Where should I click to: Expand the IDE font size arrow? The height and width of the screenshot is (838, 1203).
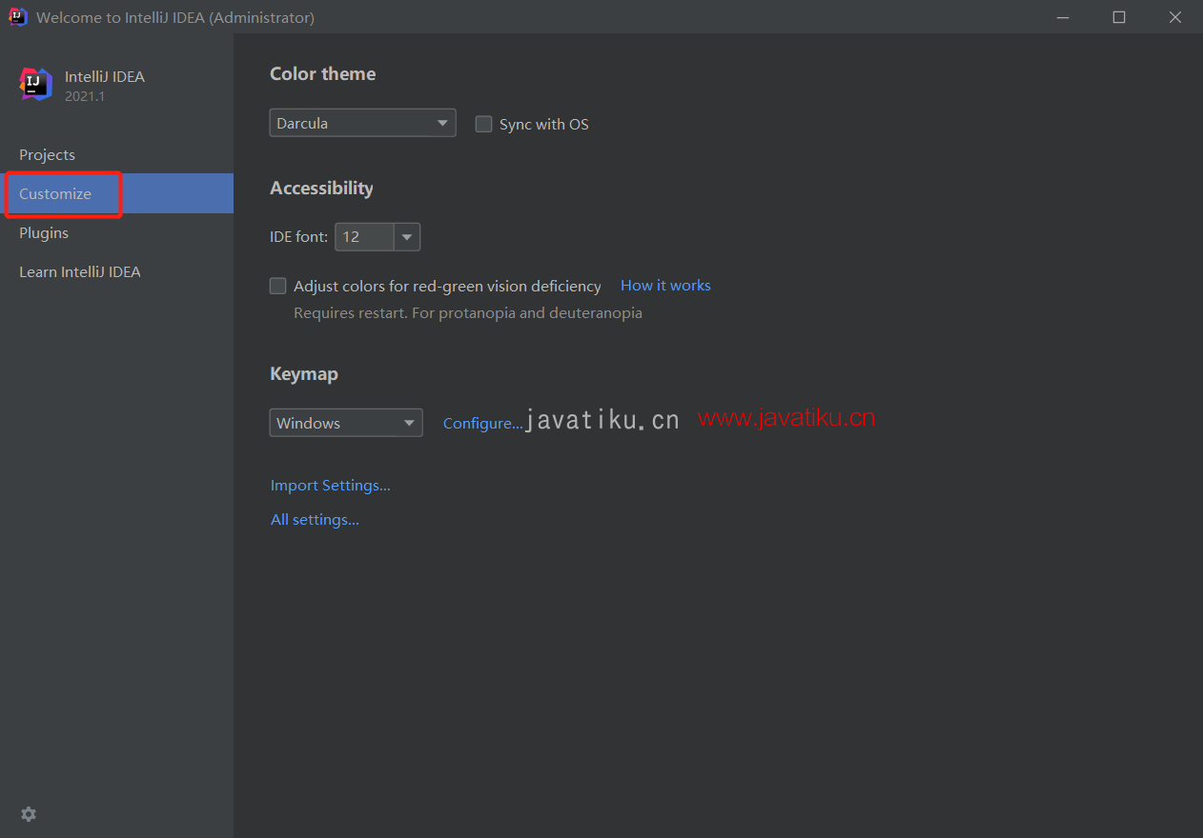(x=407, y=236)
